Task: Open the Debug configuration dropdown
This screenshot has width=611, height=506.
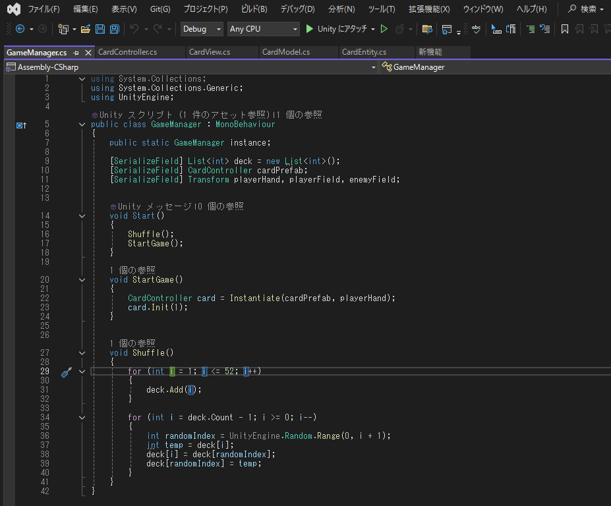Action: [x=218, y=29]
